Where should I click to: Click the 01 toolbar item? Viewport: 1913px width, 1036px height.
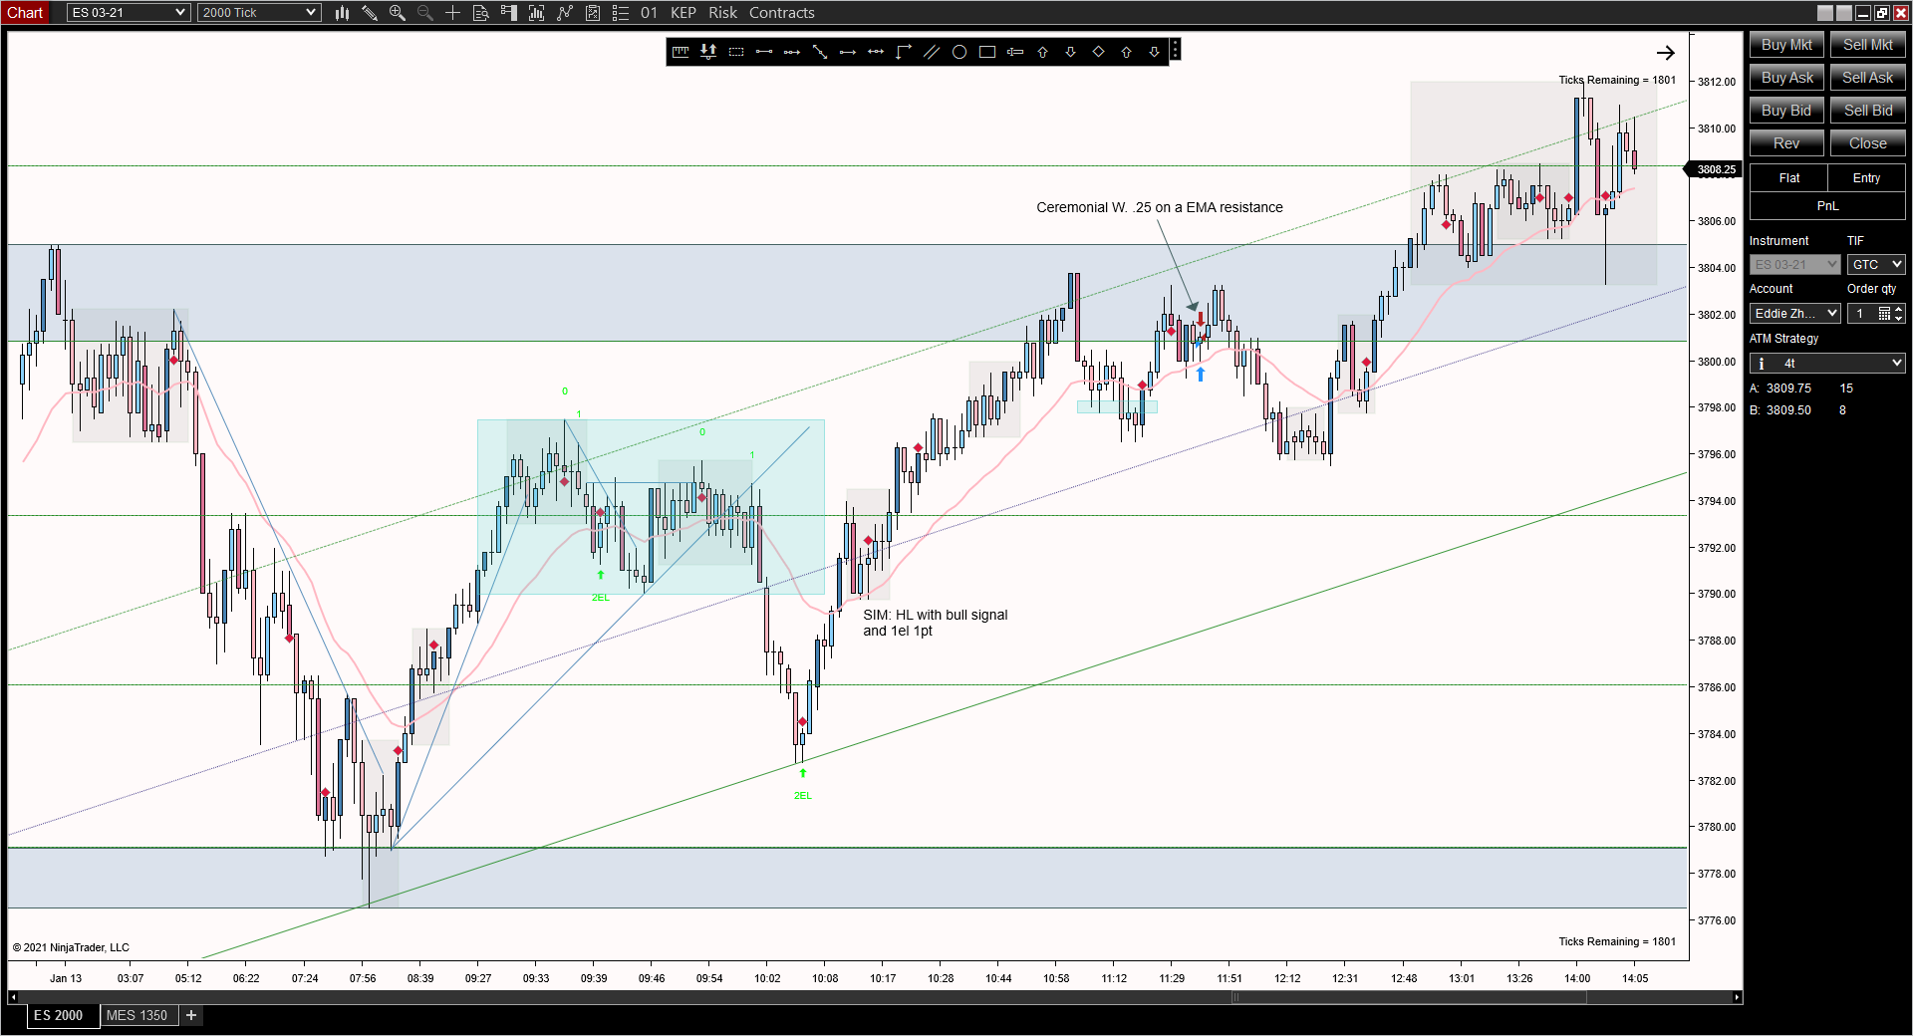[x=649, y=13]
